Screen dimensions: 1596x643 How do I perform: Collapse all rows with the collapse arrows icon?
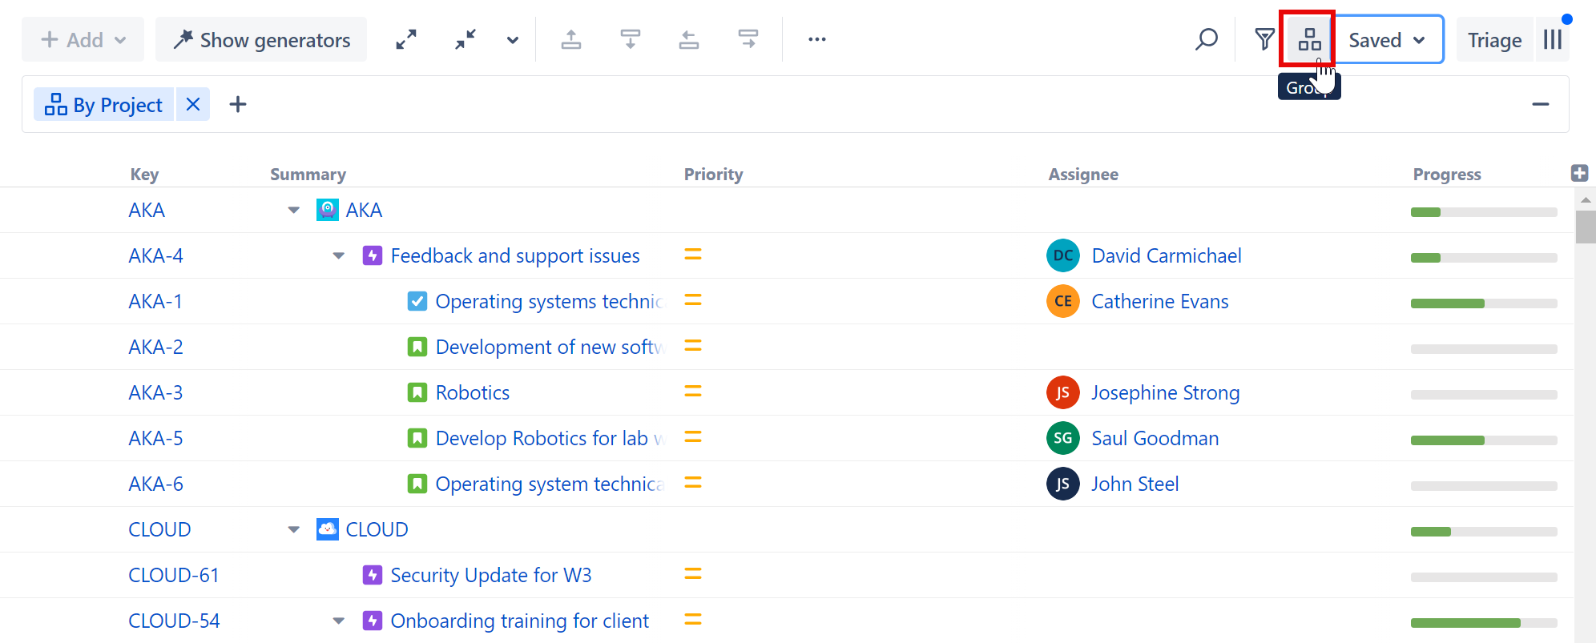pyautogui.click(x=465, y=39)
